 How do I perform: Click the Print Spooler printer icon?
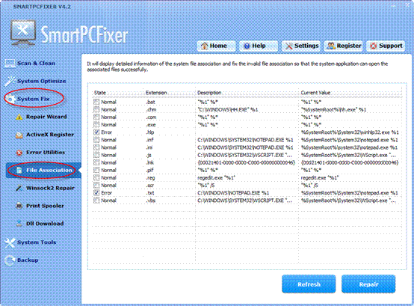(19, 206)
